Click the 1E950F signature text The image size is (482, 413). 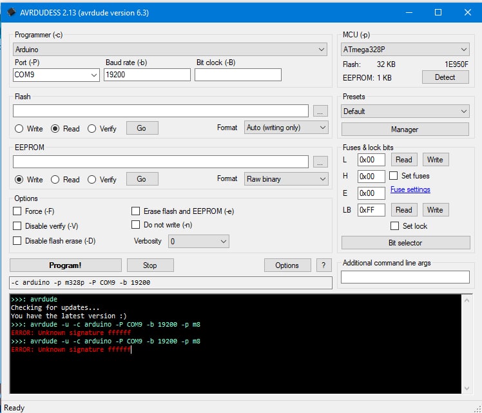point(456,64)
